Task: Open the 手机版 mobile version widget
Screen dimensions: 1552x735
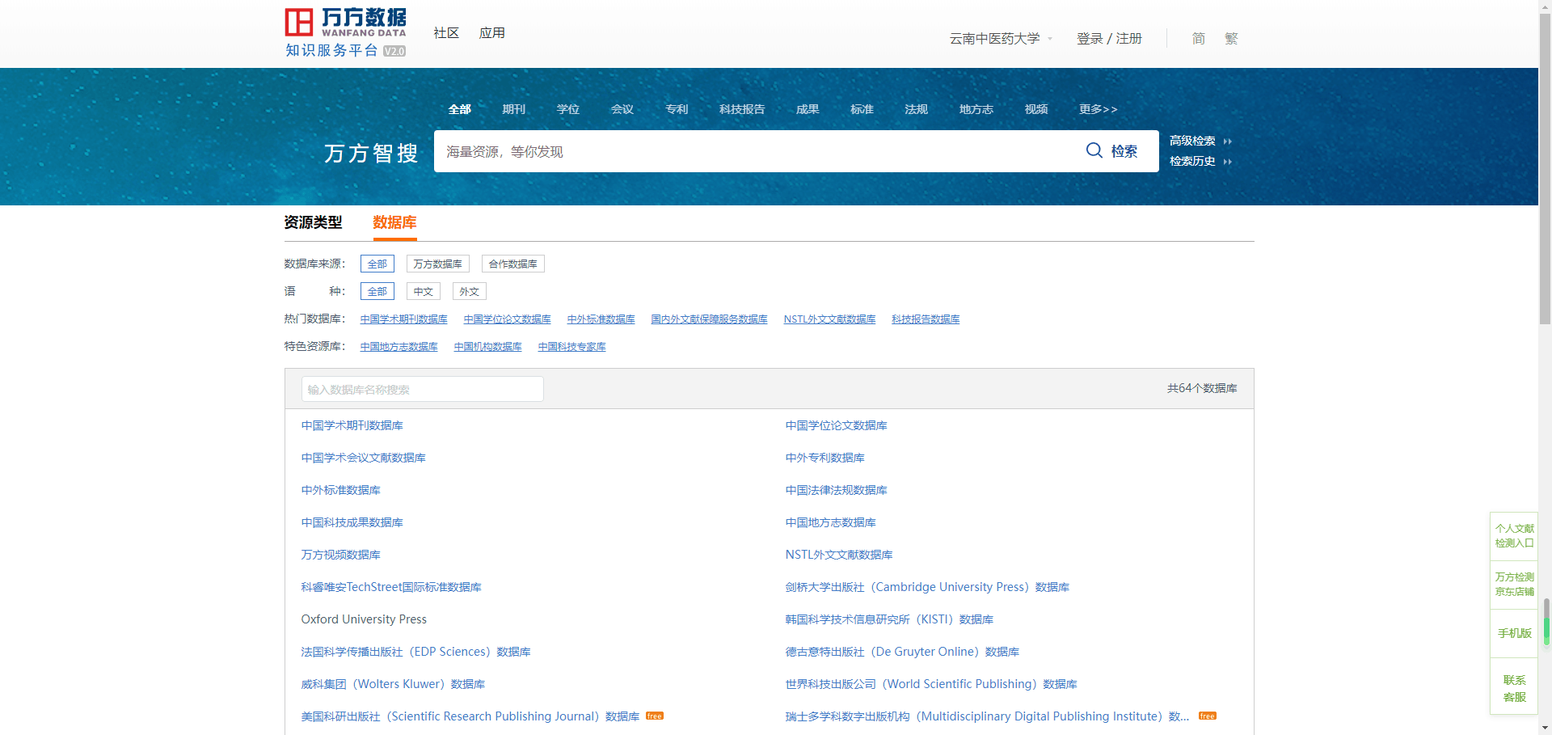Action: click(1513, 633)
